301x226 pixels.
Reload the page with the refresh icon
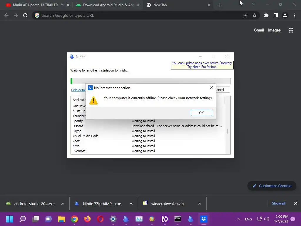coord(25,15)
